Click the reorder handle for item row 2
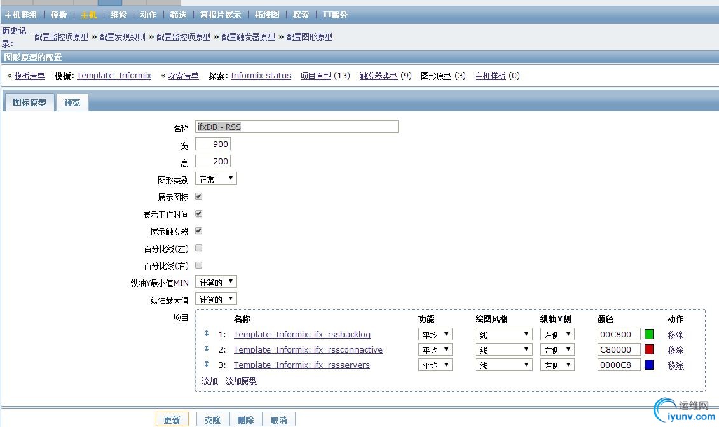Screen dimensions: 719x427 pos(207,349)
